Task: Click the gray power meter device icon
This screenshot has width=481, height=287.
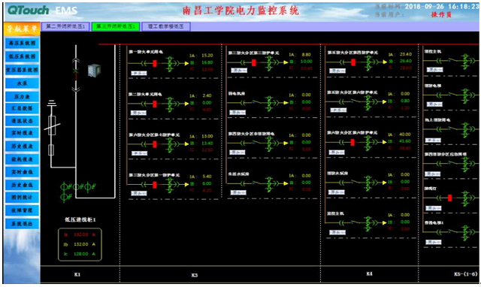Action: pyautogui.click(x=94, y=70)
